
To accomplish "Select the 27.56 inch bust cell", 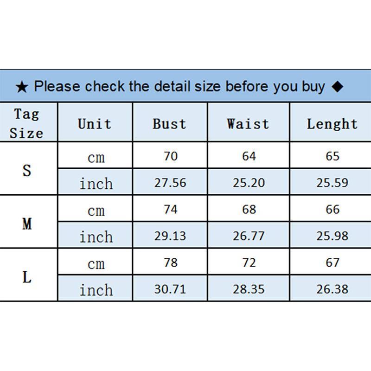I will pos(170,183).
